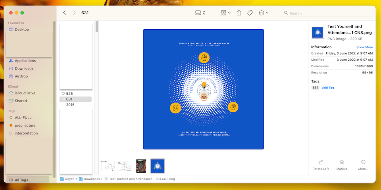This screenshot has height=190, width=381.
Task: Select the chemical structure thumbnail
Action: 108,166
